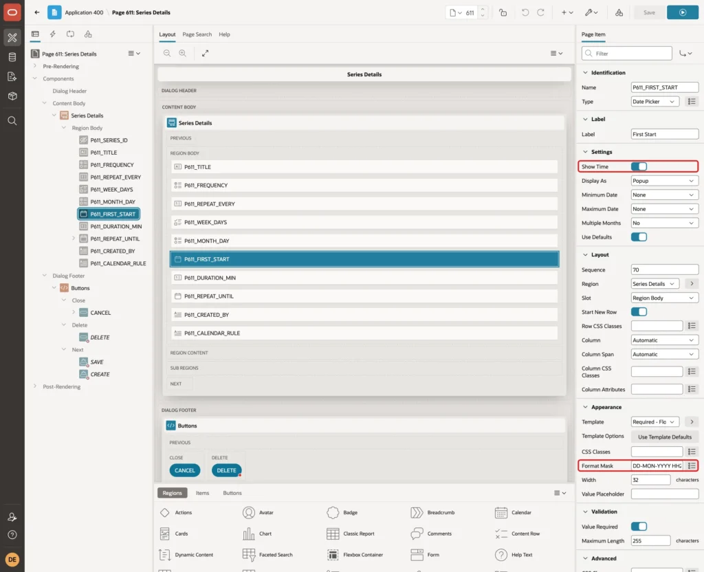Open the Multiple Months dropdown
This screenshot has width=704, height=572.
(665, 223)
